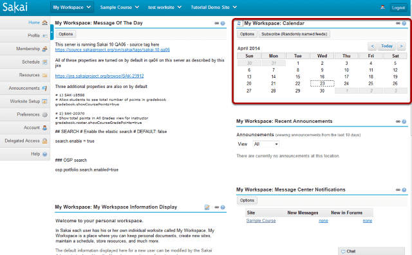
Task: Open help icon for Recent Announcements
Action: pos(404,121)
